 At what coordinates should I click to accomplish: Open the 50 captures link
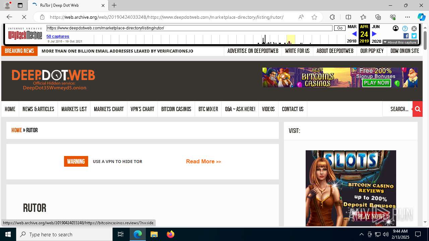point(58,36)
